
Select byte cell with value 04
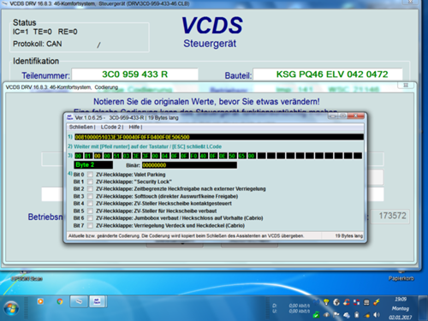pos(165,156)
